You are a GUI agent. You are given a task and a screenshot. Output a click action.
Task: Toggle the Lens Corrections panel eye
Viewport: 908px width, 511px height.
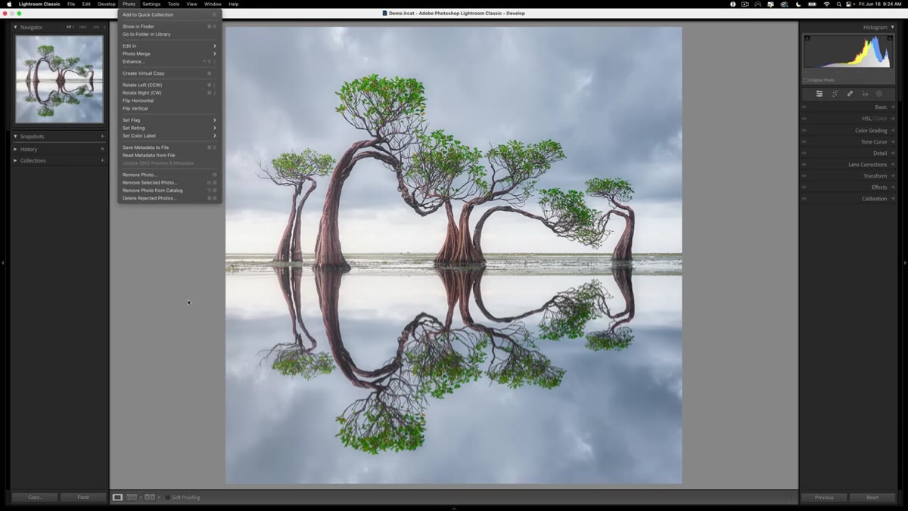pos(804,164)
